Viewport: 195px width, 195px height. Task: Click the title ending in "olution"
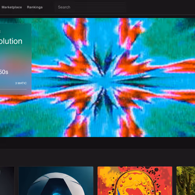[x=11, y=41]
